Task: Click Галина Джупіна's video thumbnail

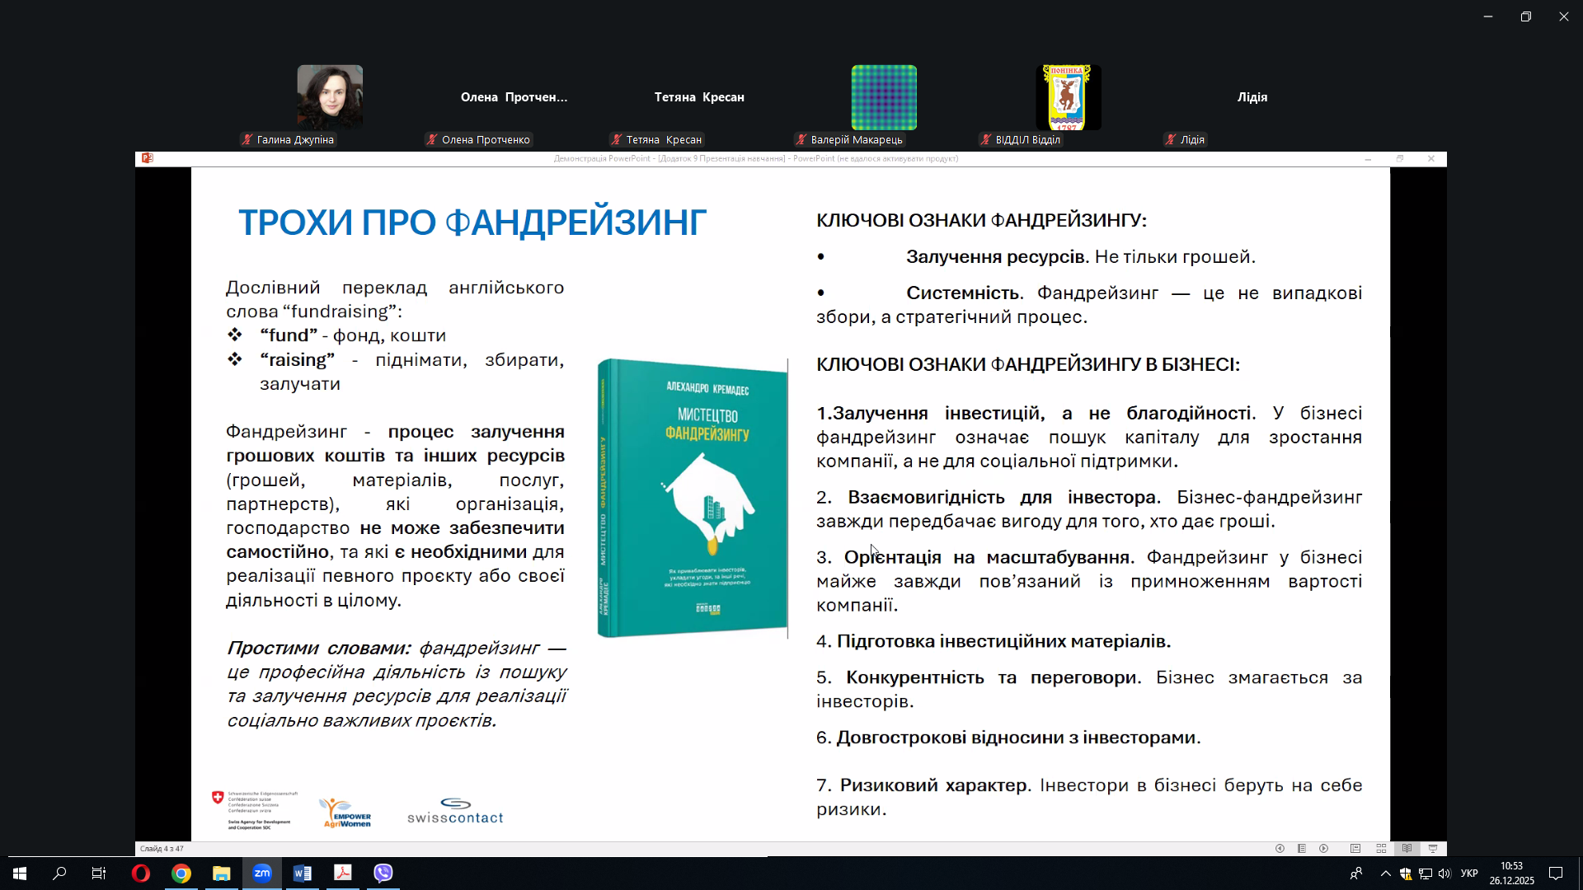Action: [330, 97]
